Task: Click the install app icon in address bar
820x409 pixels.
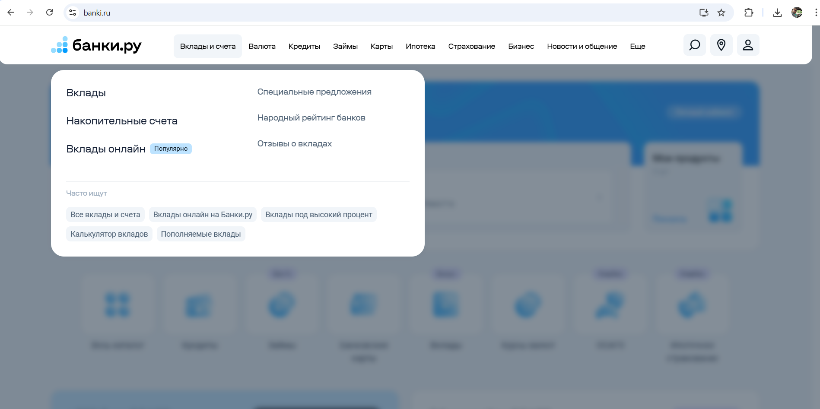Action: tap(704, 13)
